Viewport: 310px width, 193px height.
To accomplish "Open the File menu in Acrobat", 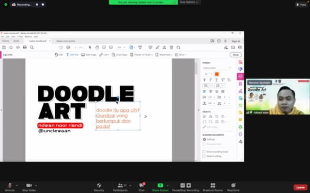I will [2, 37].
